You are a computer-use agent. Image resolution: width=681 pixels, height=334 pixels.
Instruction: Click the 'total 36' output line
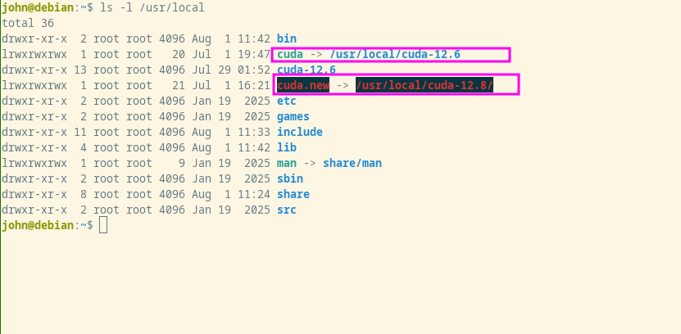click(x=28, y=24)
